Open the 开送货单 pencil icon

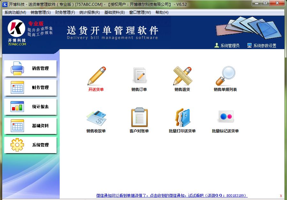[x=96, y=76]
